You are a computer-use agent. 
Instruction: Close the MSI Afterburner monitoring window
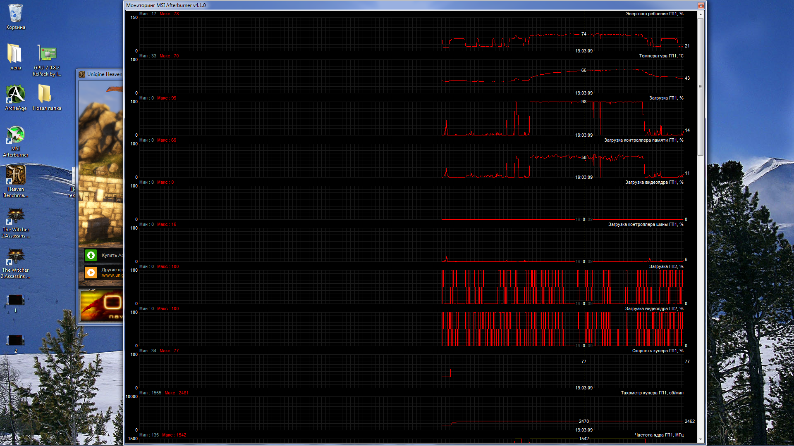click(x=701, y=5)
